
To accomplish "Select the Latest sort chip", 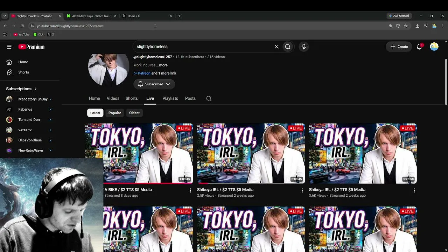I will coord(95,113).
